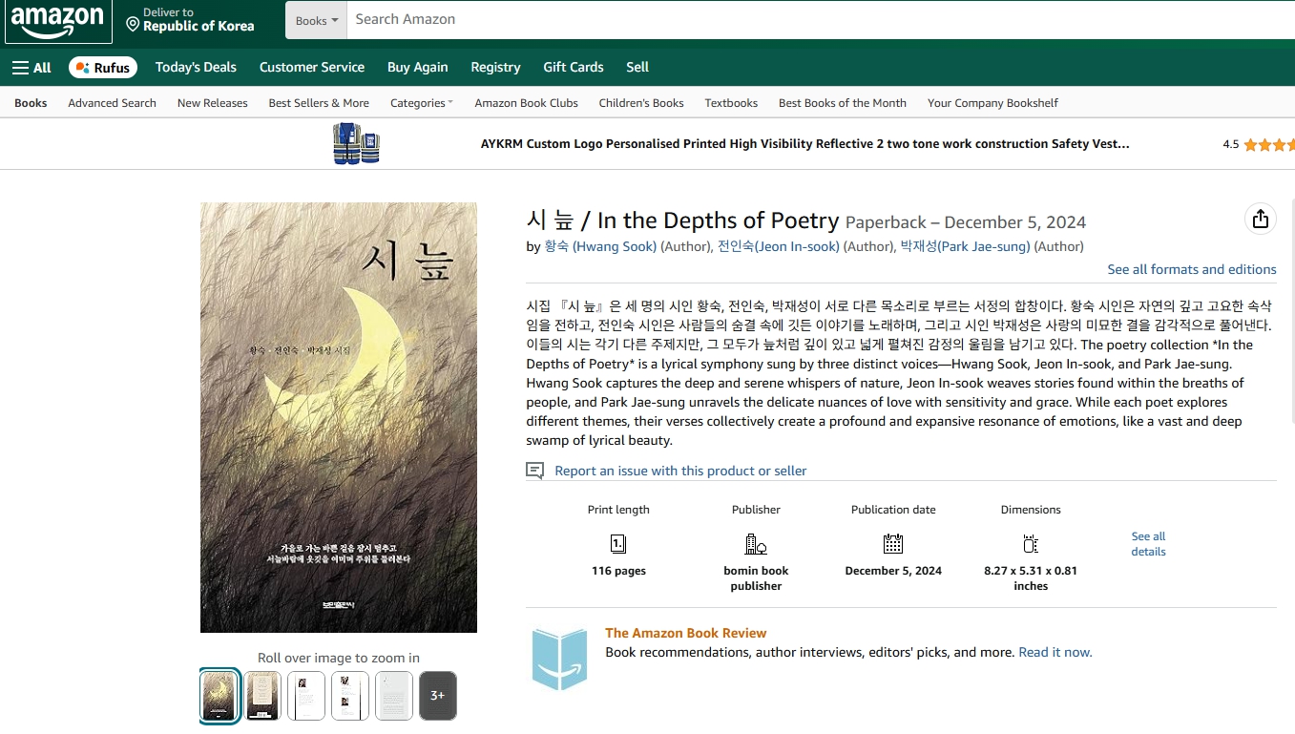Click into the Search Amazon field
The image size is (1295, 734).
(819, 20)
